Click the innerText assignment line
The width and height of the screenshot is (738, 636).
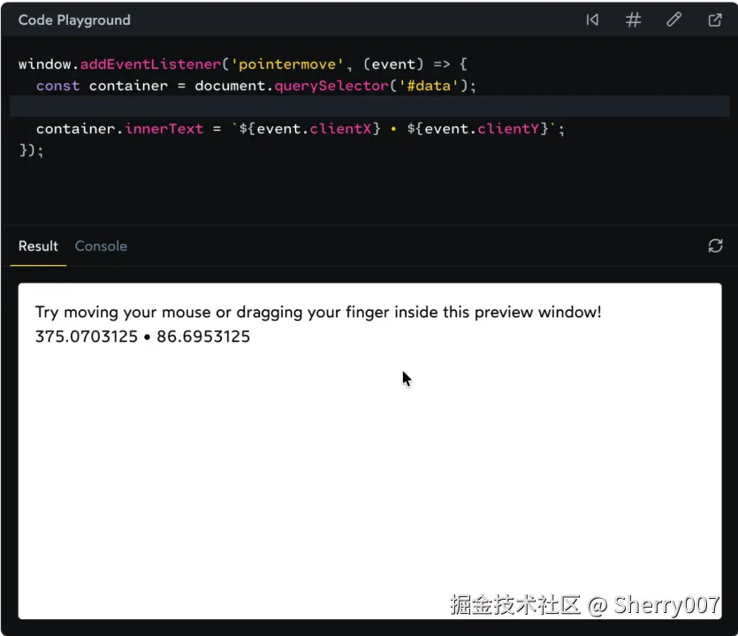(x=165, y=128)
